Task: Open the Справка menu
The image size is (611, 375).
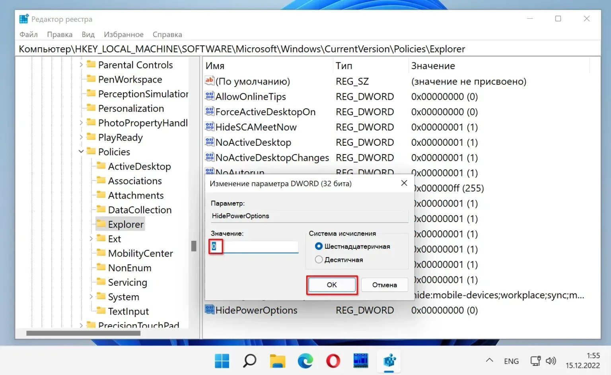Action: [167, 35]
